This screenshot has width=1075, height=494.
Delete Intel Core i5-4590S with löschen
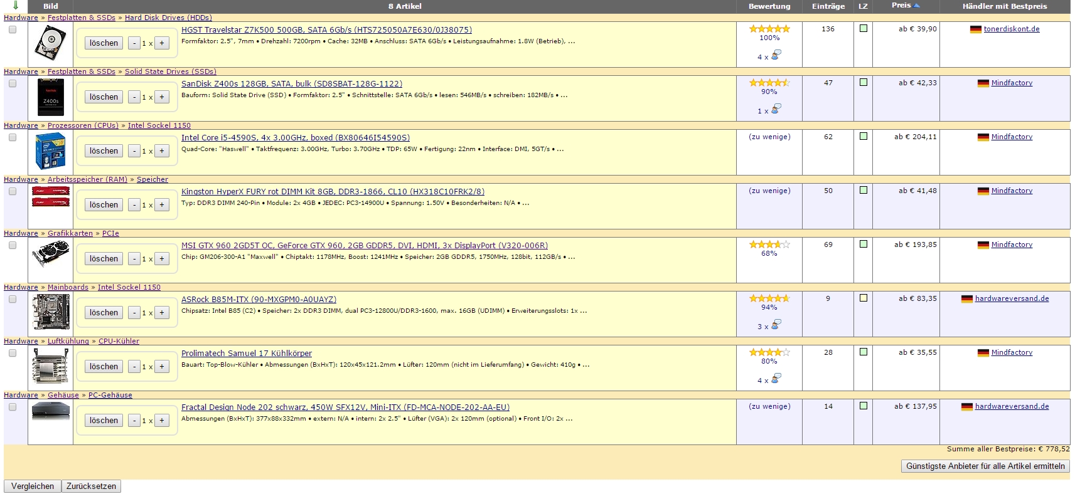104,151
